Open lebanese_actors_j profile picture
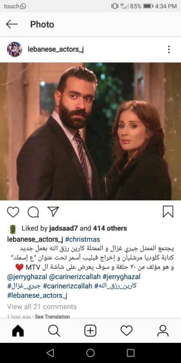The width and height of the screenshot is (181, 363). 14,49
